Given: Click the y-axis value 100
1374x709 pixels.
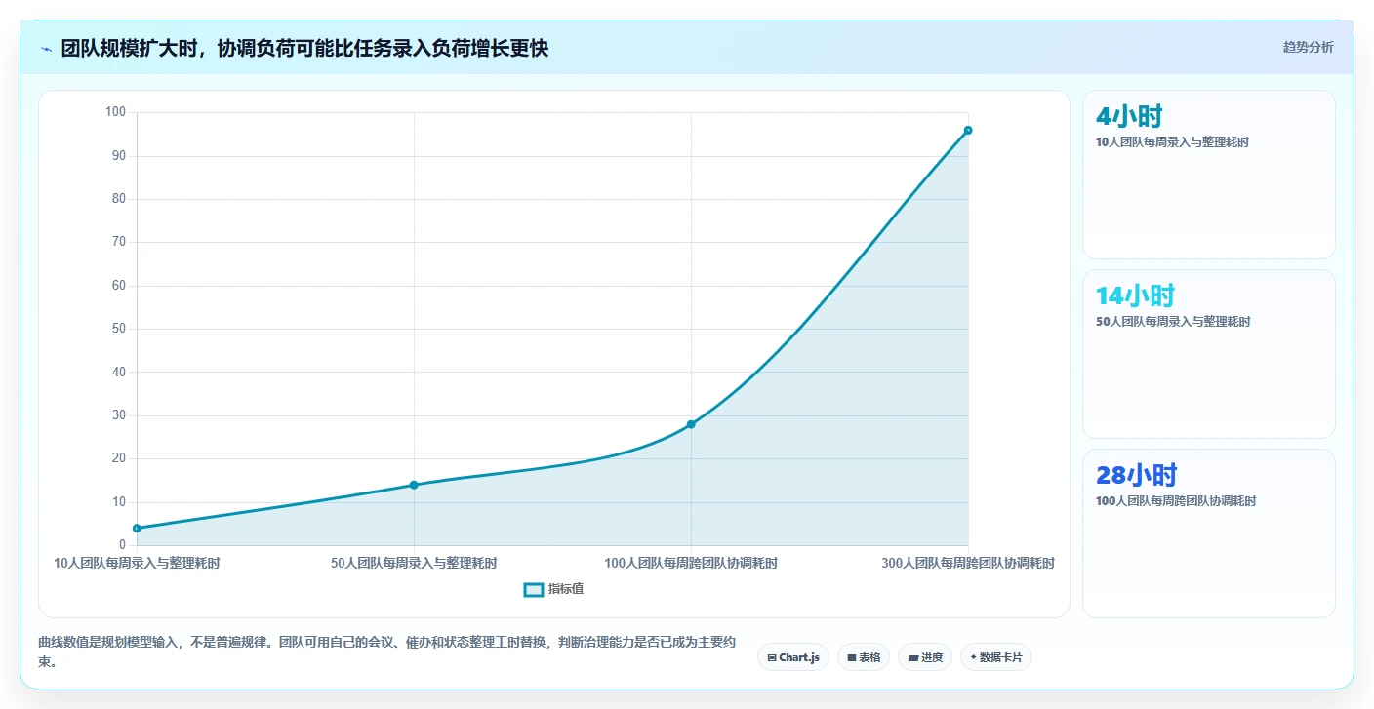Looking at the screenshot, I should coord(116,112).
